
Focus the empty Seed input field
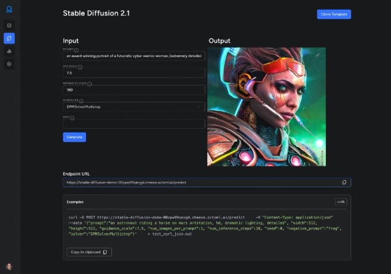click(134, 124)
